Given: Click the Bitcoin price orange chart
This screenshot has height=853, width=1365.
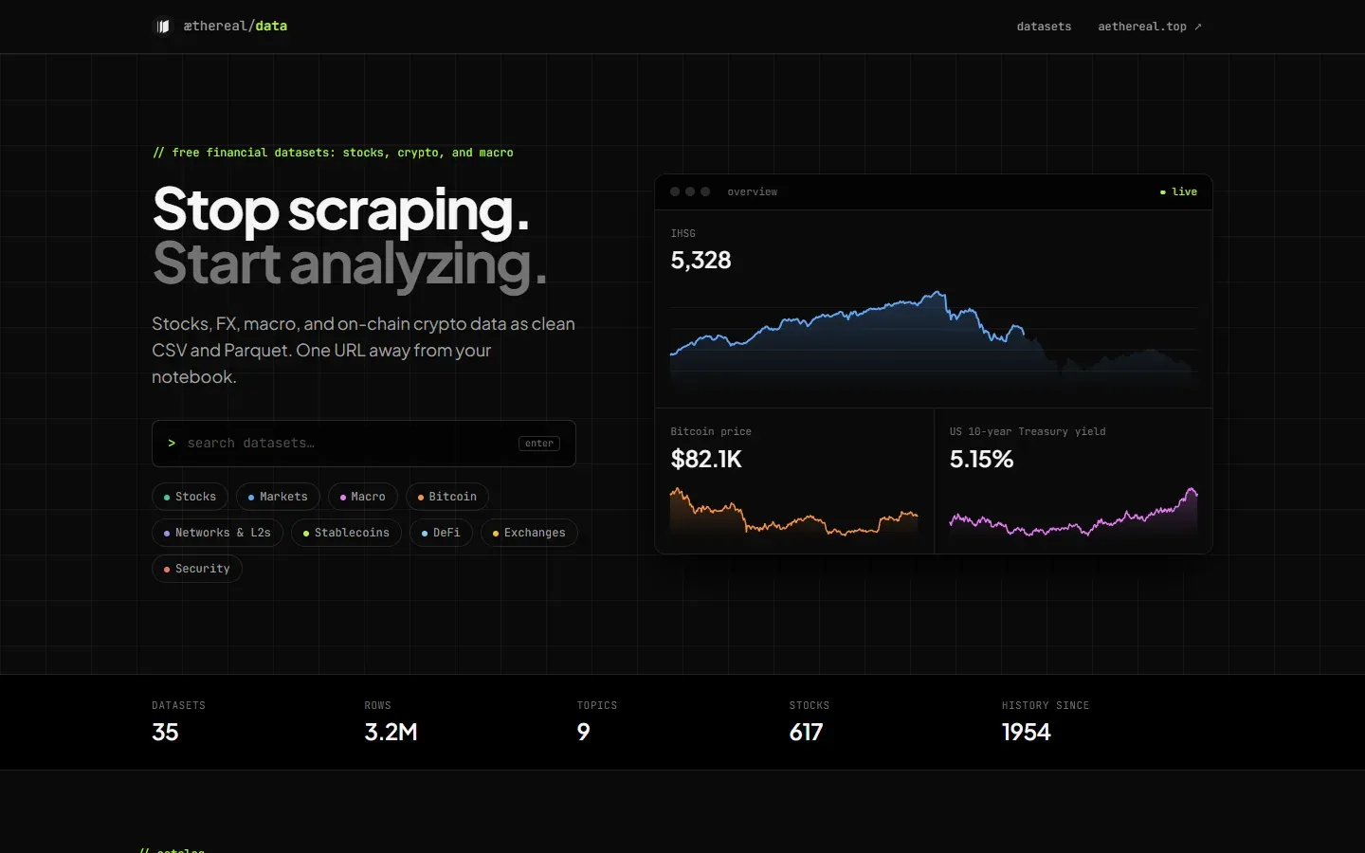Looking at the screenshot, I should [x=794, y=512].
